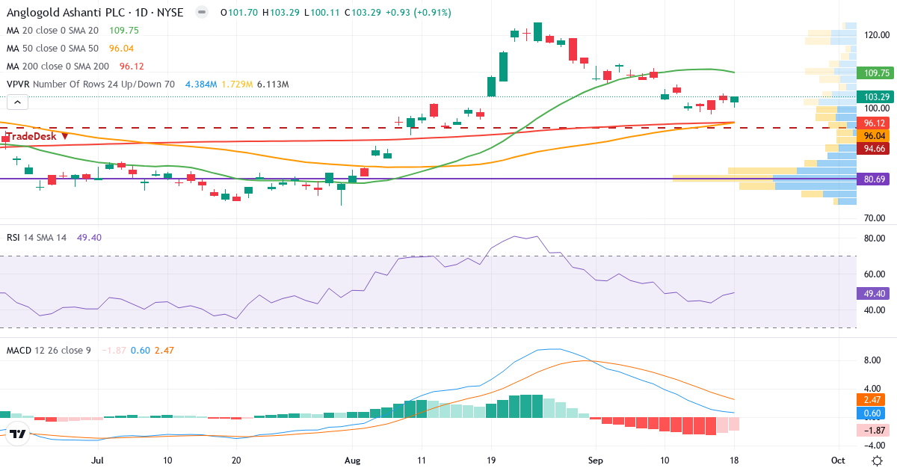
Task: Click the market status indicator beside NYSE
Action: tap(200, 13)
